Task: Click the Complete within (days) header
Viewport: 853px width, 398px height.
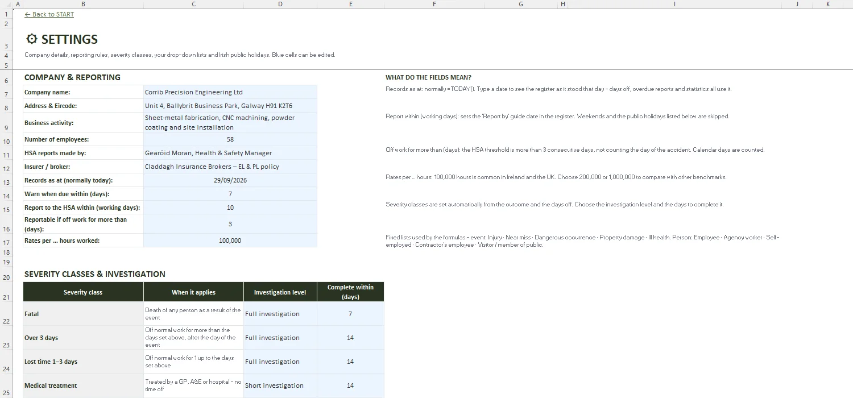Action: click(350, 292)
